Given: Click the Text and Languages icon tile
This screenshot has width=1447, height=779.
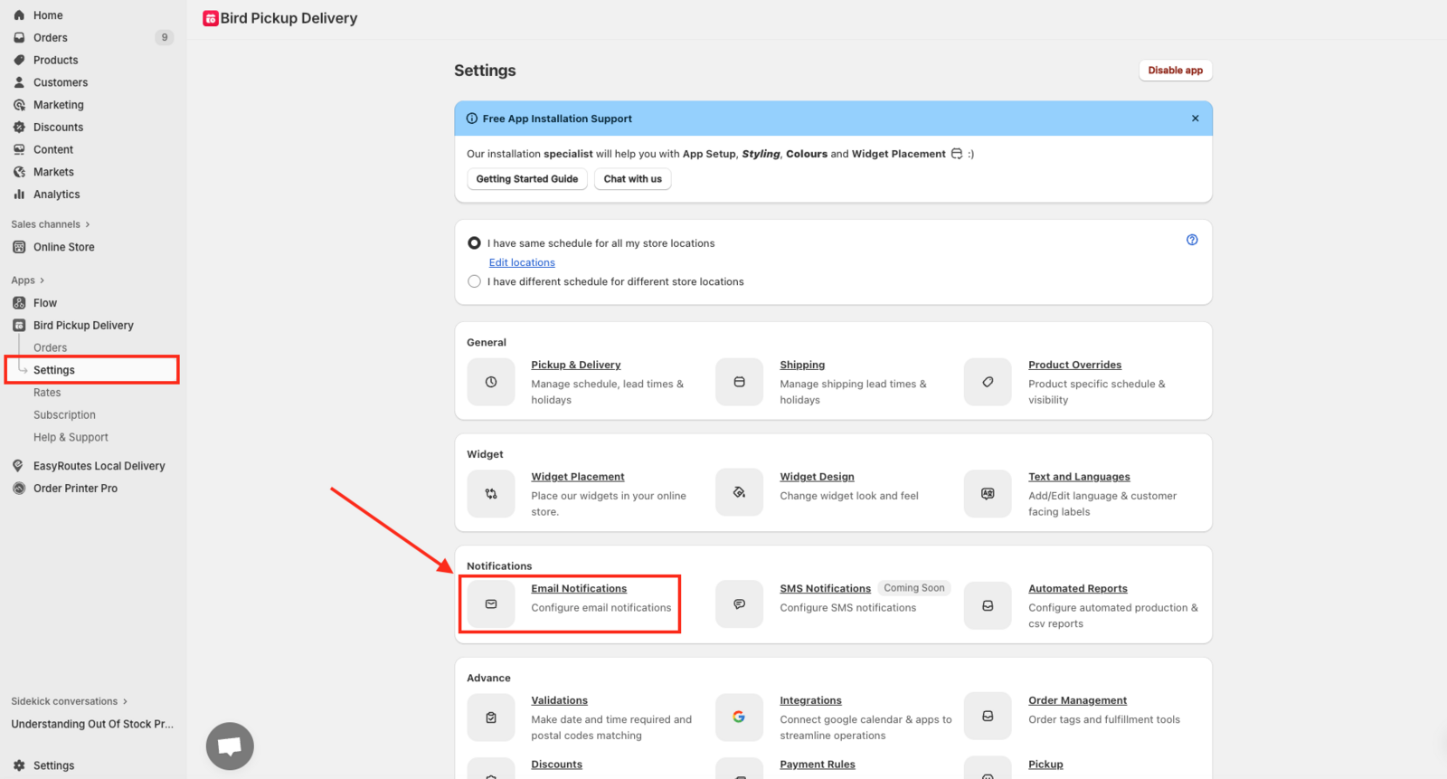Looking at the screenshot, I should 988,493.
